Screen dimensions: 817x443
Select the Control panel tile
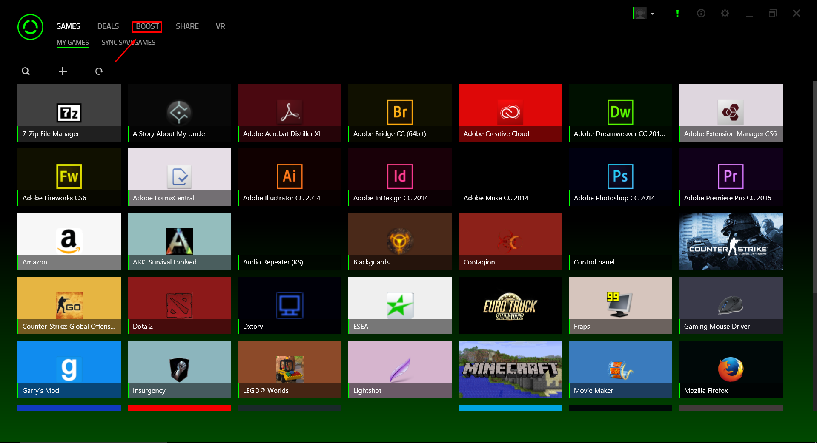coord(620,241)
